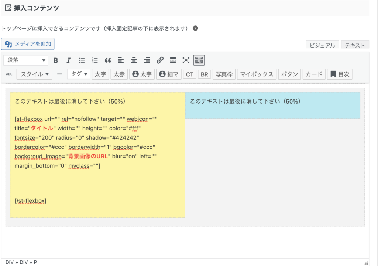
Task: Apply the 太字 bold style button
Action: pos(100,74)
